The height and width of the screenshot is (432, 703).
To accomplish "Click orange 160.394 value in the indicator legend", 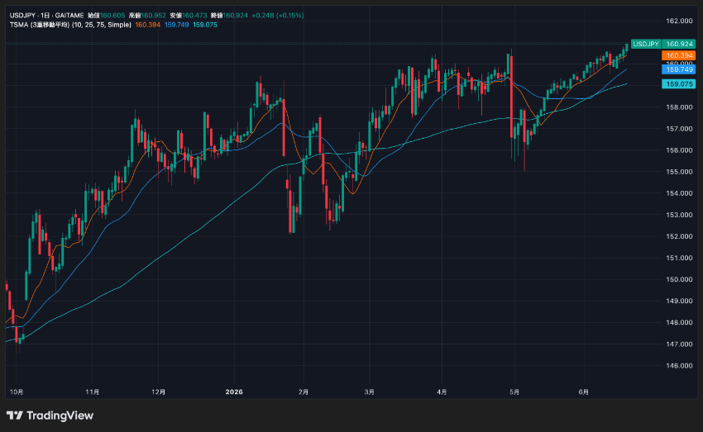I will coord(147,25).
